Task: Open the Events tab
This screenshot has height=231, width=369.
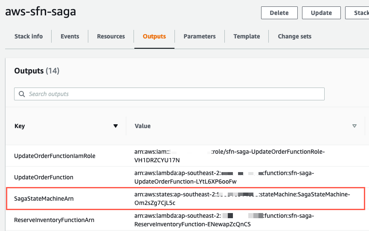Action: 70,36
